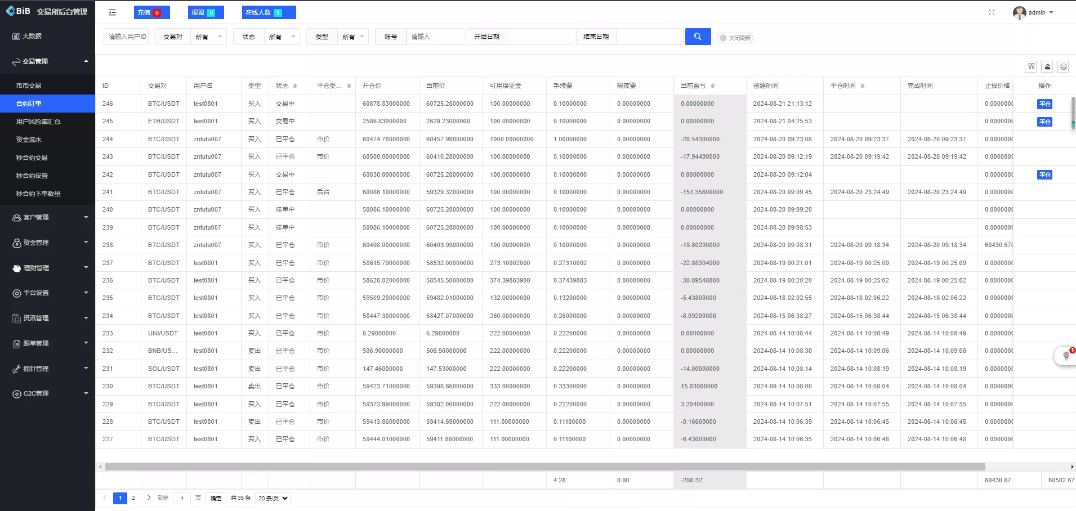Viewport: 1076px width, 511px height.
Task: Open the column filter settings icon
Action: pos(1031,66)
